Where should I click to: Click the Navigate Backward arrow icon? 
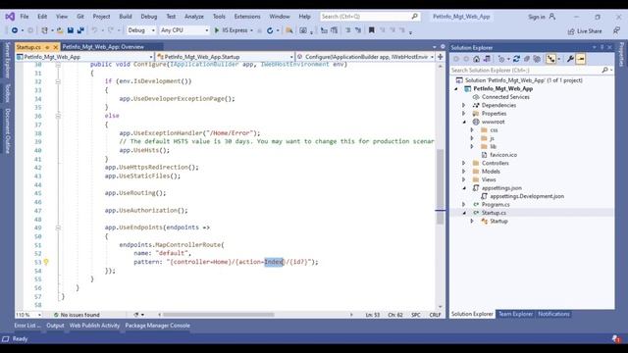15,30
